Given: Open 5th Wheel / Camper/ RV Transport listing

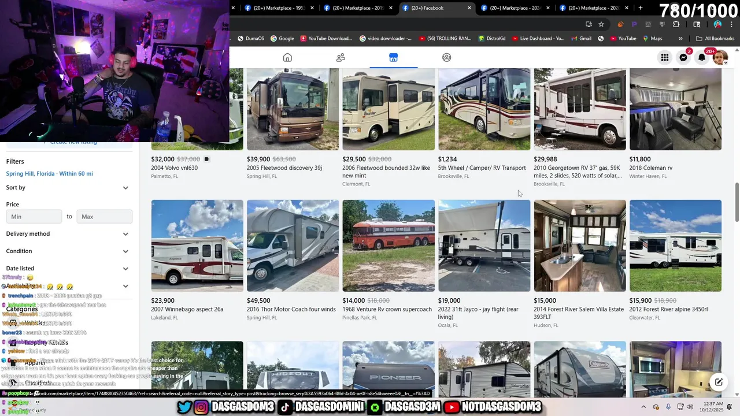Looking at the screenshot, I should pyautogui.click(x=482, y=168).
